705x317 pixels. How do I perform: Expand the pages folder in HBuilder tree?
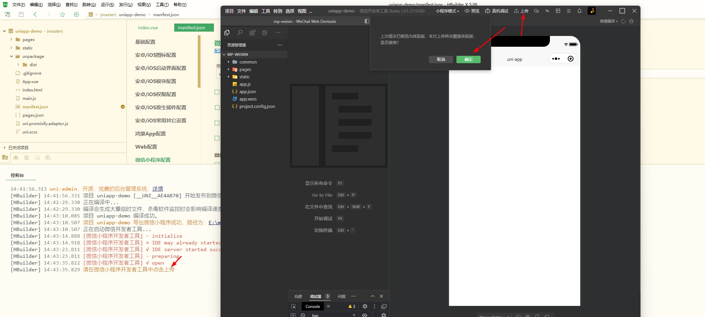(11, 39)
